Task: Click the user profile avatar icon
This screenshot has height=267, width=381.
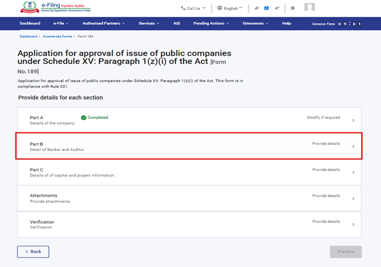Action: point(309,8)
